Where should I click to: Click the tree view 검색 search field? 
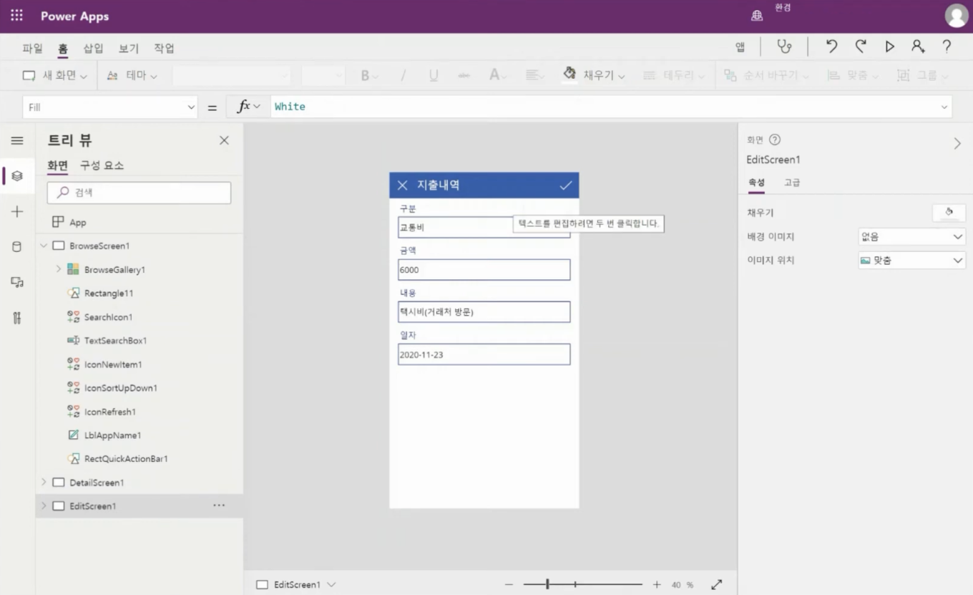coord(140,193)
